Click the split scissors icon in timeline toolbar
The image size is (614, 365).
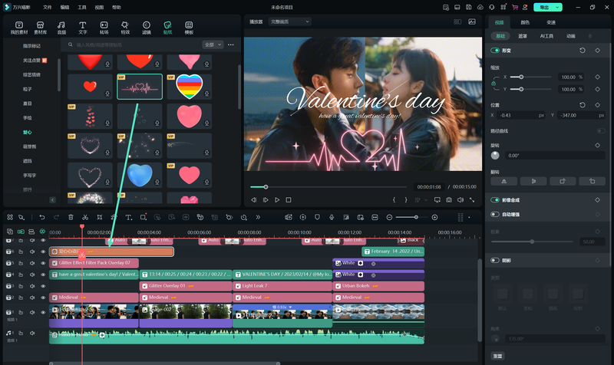tap(86, 218)
